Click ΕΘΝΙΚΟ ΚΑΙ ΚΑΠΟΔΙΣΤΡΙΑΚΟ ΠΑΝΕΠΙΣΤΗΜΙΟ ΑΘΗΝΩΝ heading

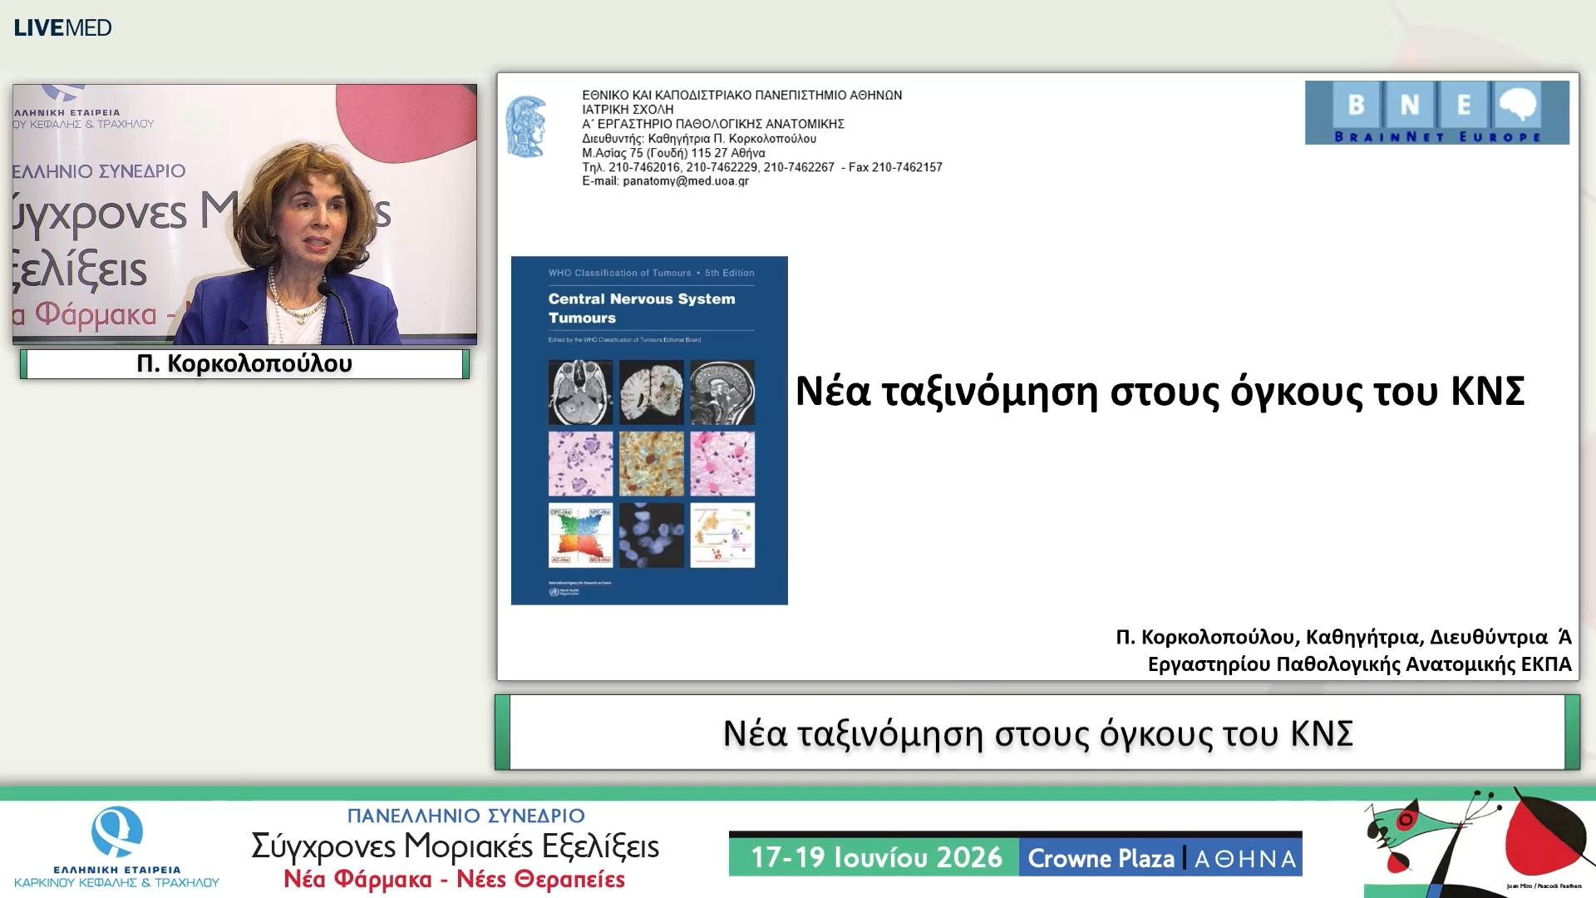tap(741, 96)
